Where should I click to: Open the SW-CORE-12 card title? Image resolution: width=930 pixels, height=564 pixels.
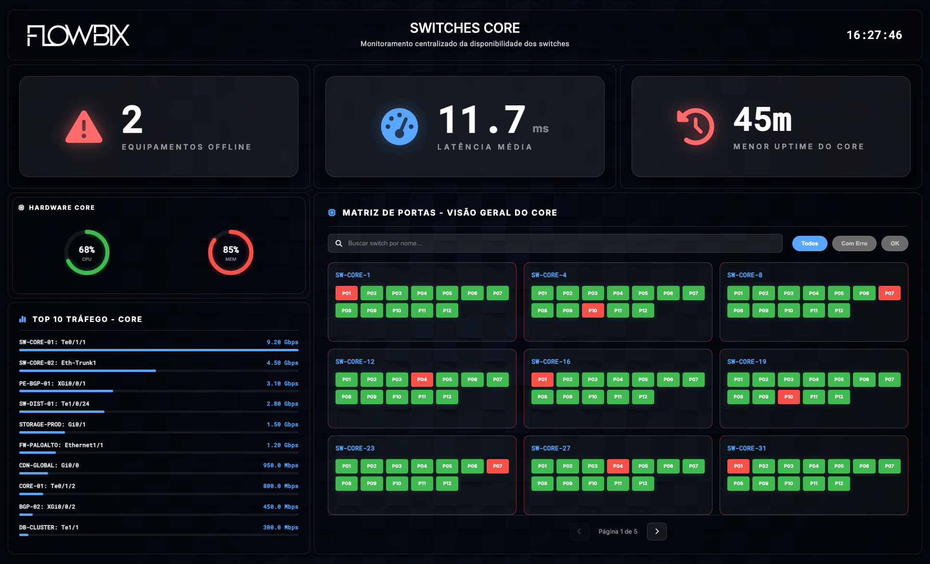(x=355, y=362)
